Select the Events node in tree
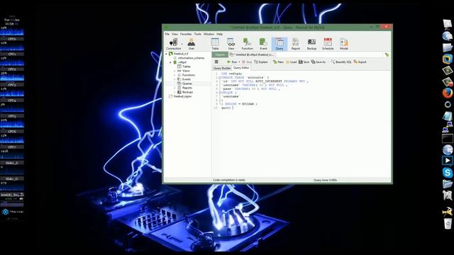The height and width of the screenshot is (255, 454). pos(187,79)
